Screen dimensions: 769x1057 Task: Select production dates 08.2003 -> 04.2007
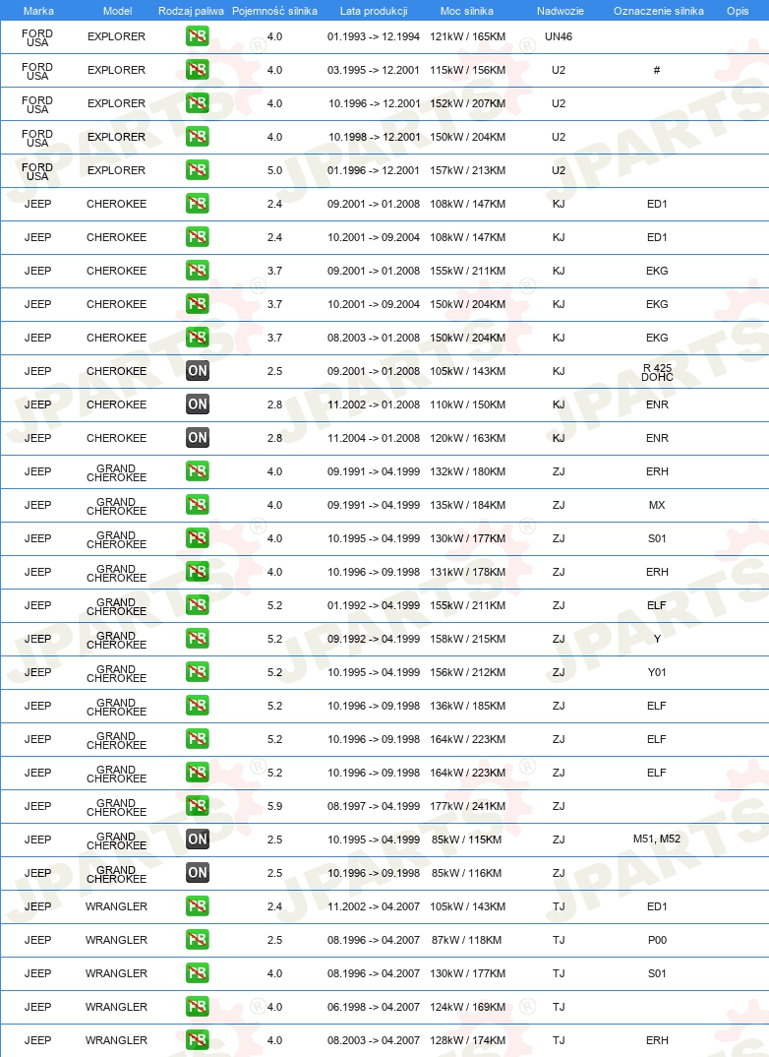374,1040
